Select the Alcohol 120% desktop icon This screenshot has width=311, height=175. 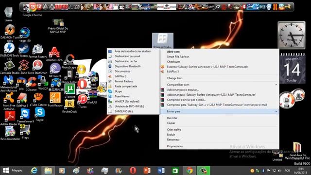(54, 54)
